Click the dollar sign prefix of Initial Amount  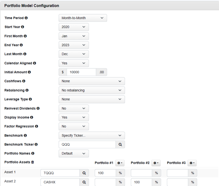[63, 72]
